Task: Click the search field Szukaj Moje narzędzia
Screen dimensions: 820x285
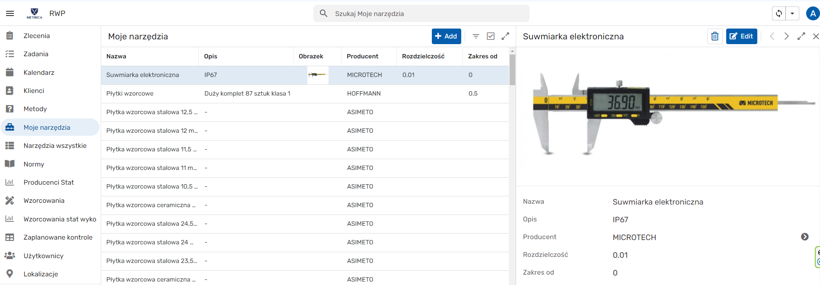Action: [x=421, y=13]
